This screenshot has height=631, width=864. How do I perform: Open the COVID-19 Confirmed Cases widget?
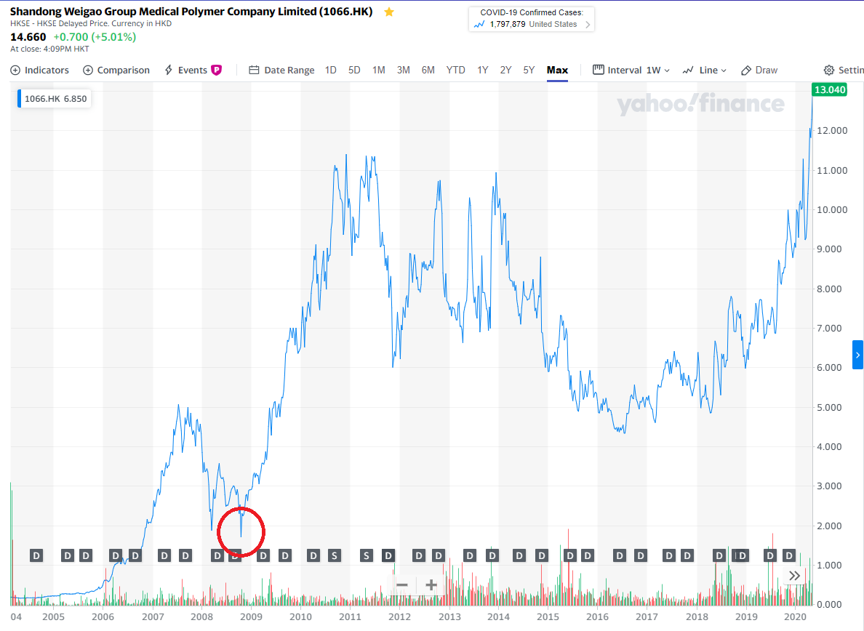coord(531,20)
